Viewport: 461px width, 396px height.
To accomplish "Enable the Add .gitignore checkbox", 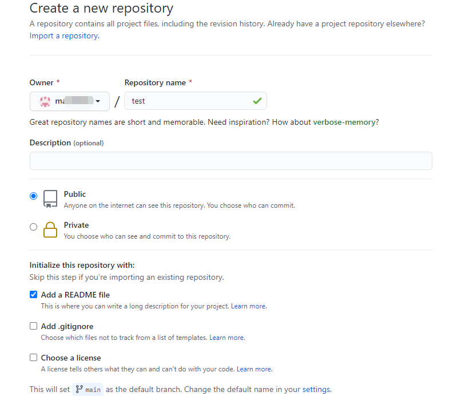I will (x=33, y=326).
